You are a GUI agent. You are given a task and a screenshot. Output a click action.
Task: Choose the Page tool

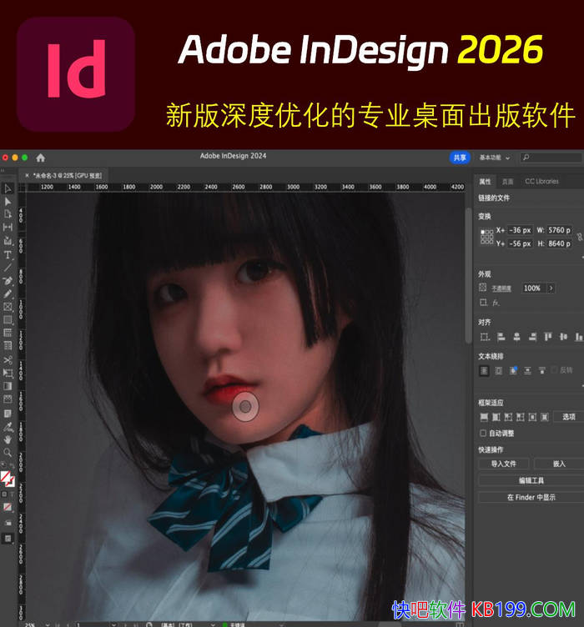8,214
